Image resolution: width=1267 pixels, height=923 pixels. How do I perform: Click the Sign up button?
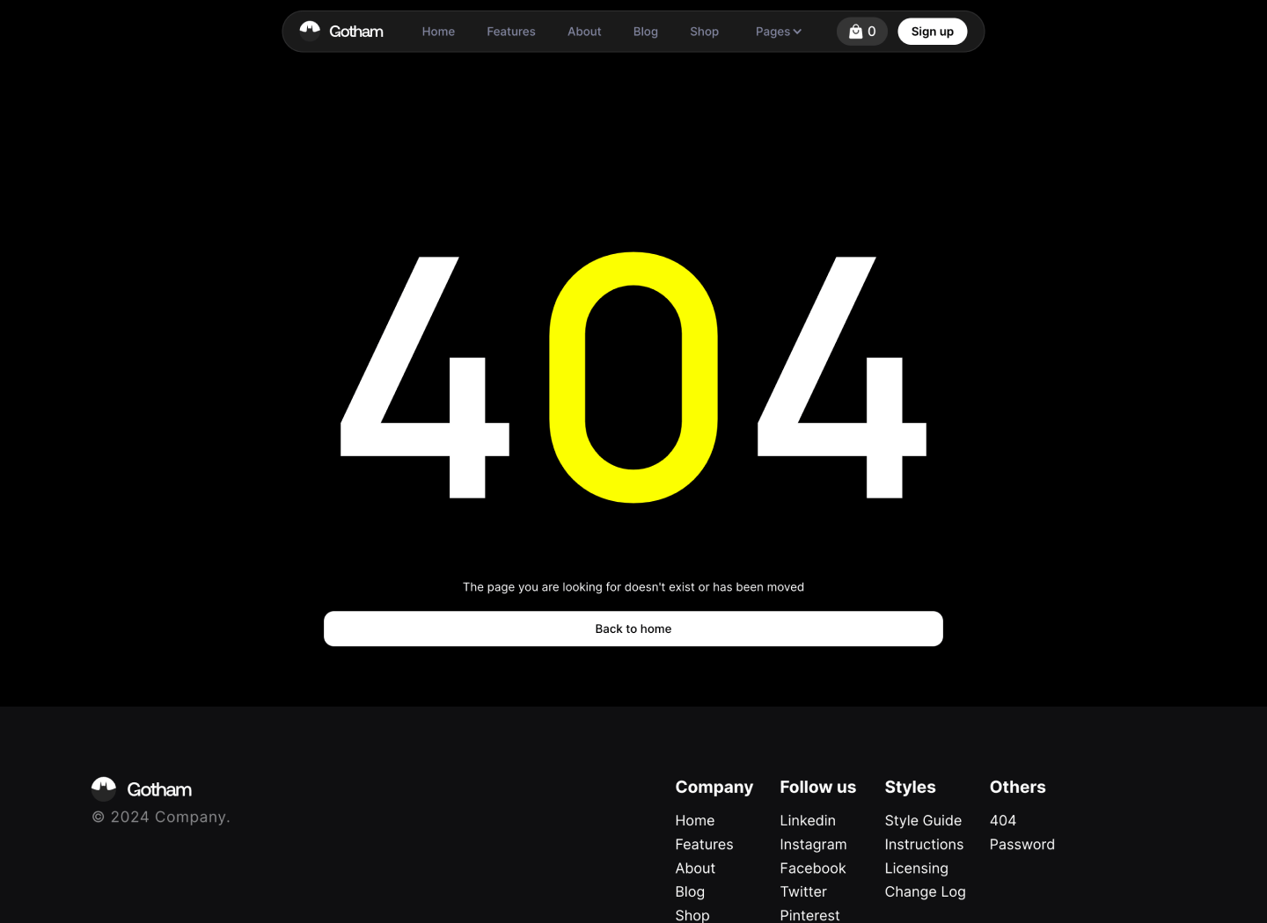coord(932,31)
